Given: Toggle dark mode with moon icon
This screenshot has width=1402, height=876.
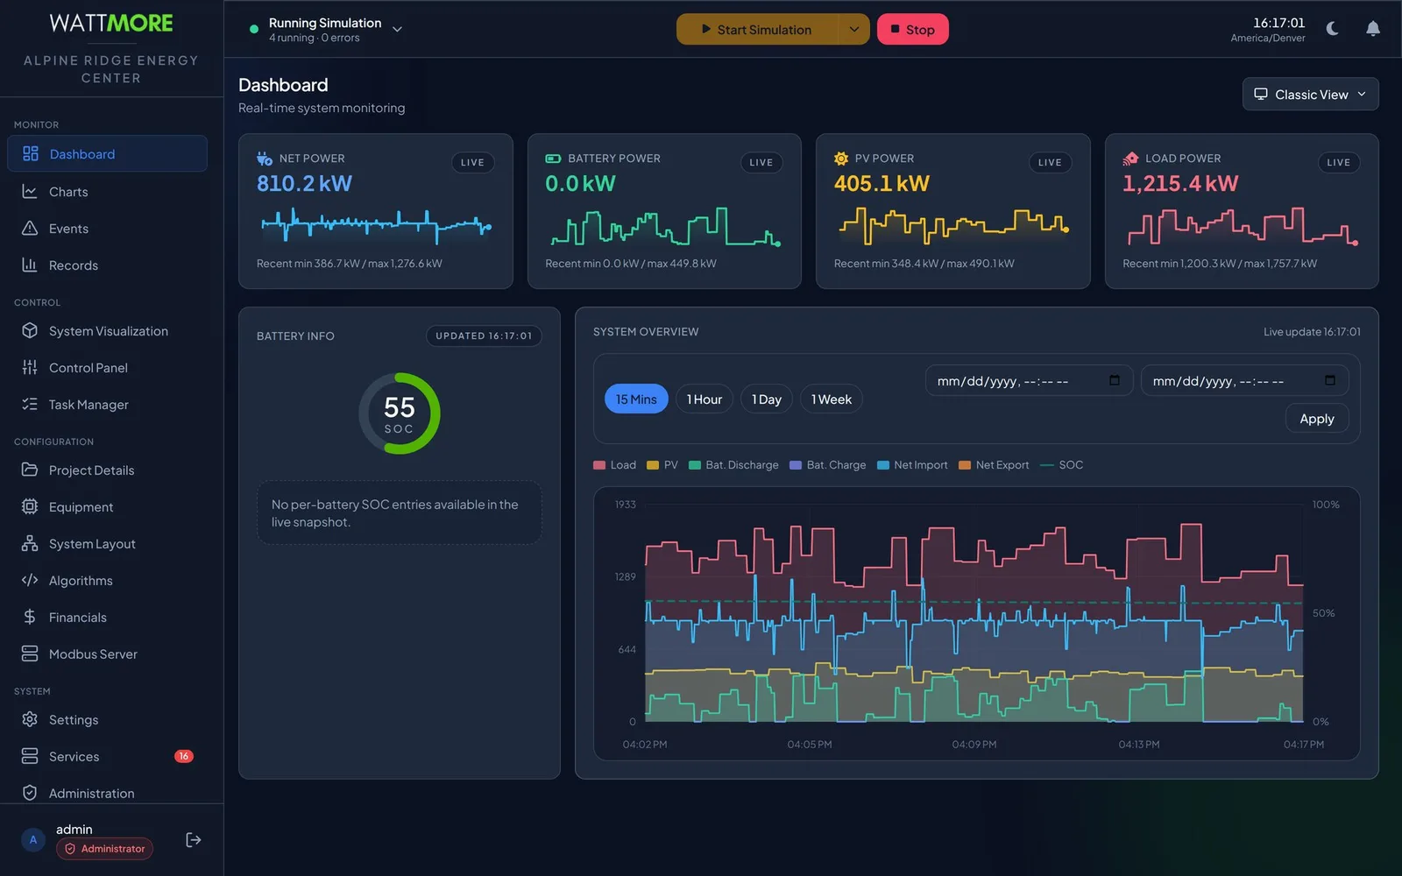Looking at the screenshot, I should [x=1333, y=29].
